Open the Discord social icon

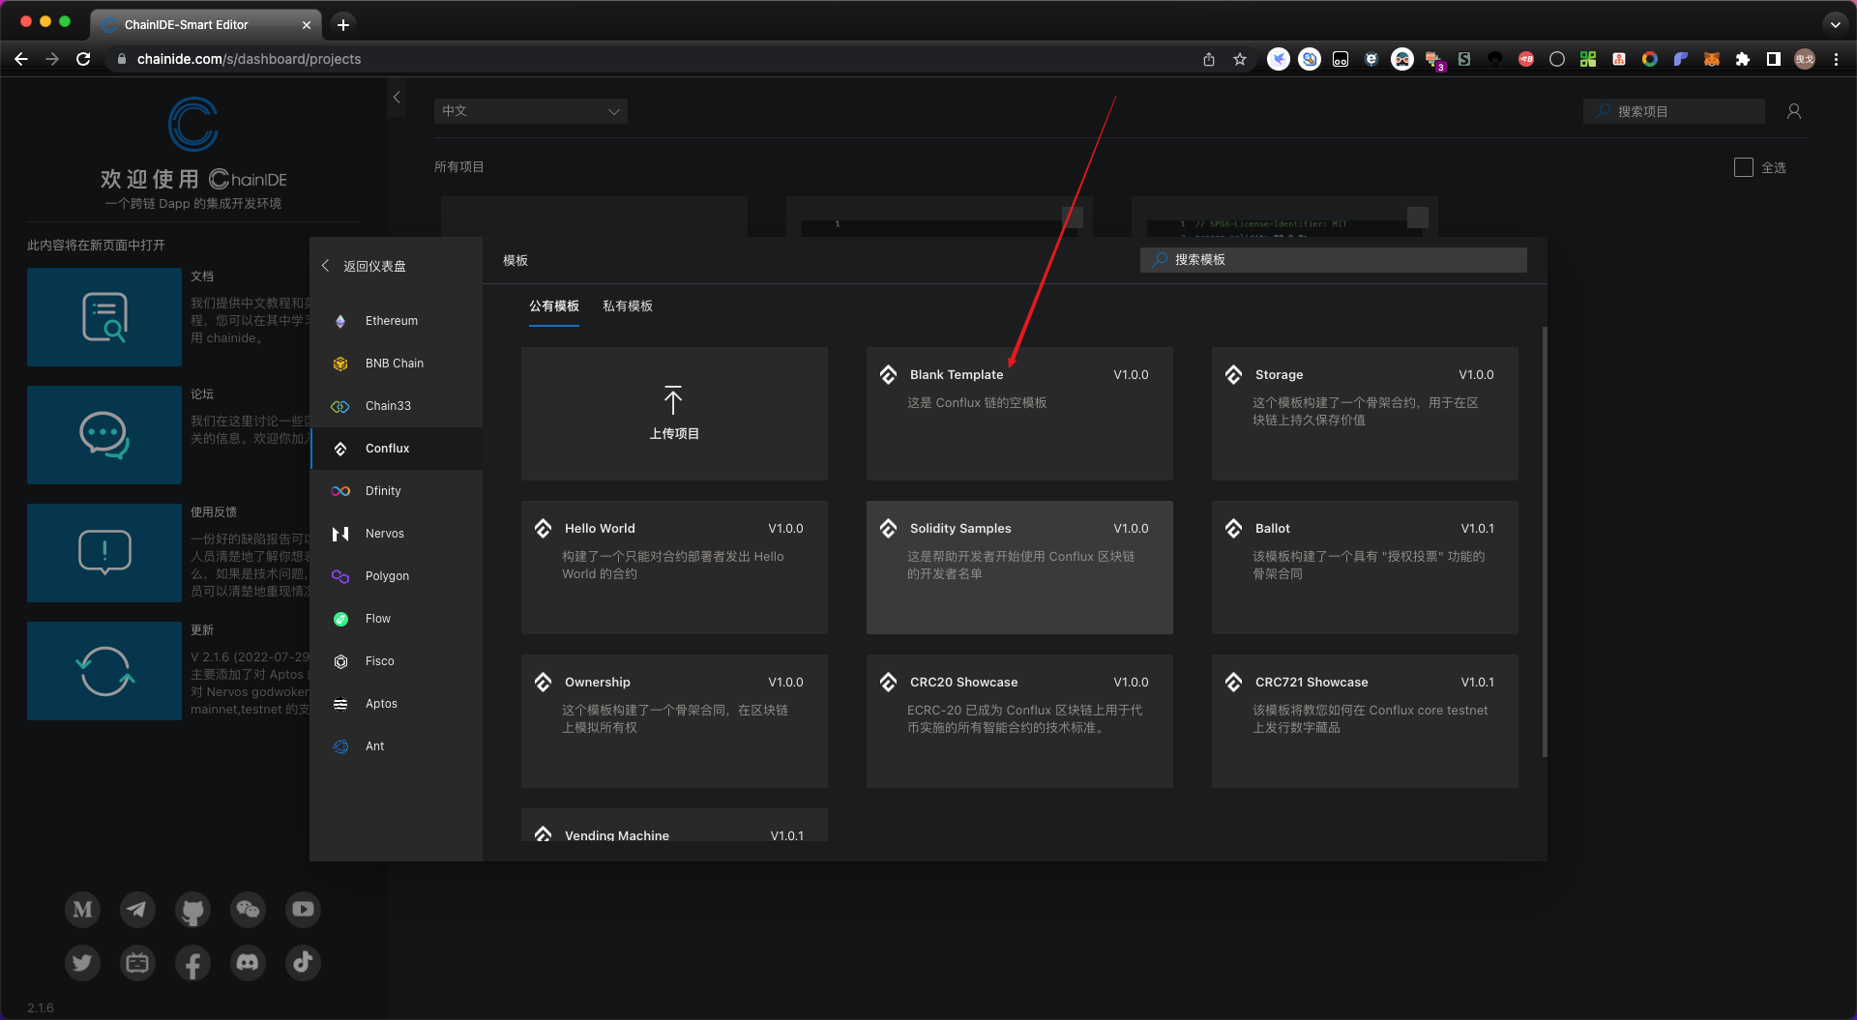248,962
